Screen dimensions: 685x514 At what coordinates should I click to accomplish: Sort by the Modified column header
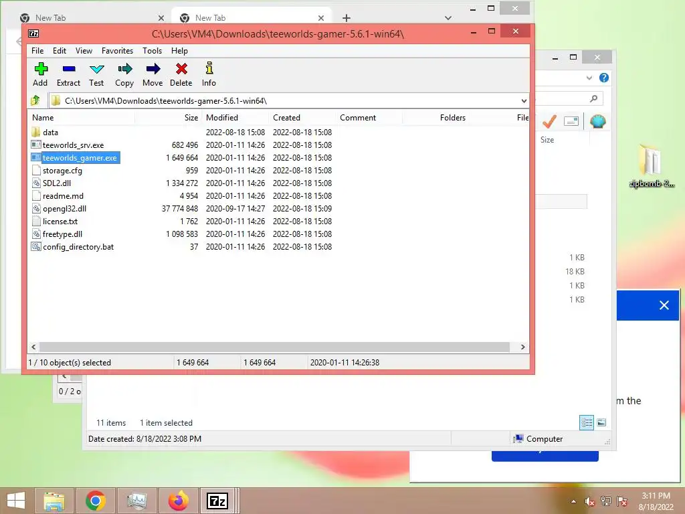(x=235, y=118)
